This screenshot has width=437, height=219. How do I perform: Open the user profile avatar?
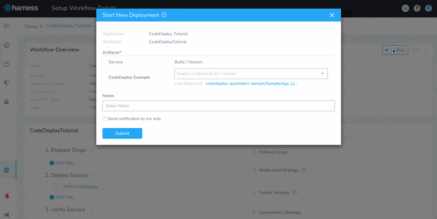(428, 8)
